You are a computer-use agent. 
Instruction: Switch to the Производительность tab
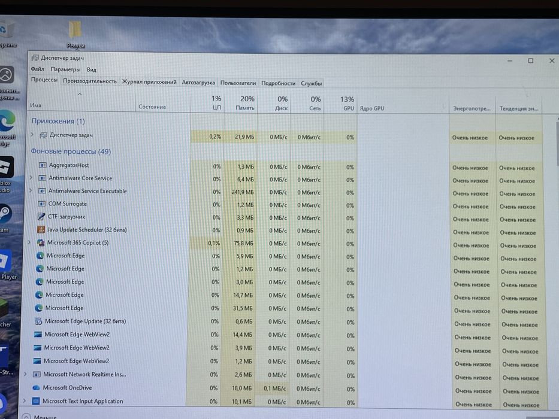(90, 81)
